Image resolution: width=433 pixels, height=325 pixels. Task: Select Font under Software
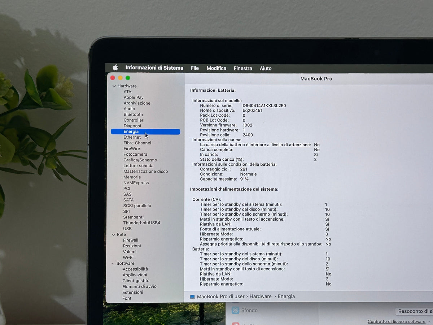coord(127,298)
